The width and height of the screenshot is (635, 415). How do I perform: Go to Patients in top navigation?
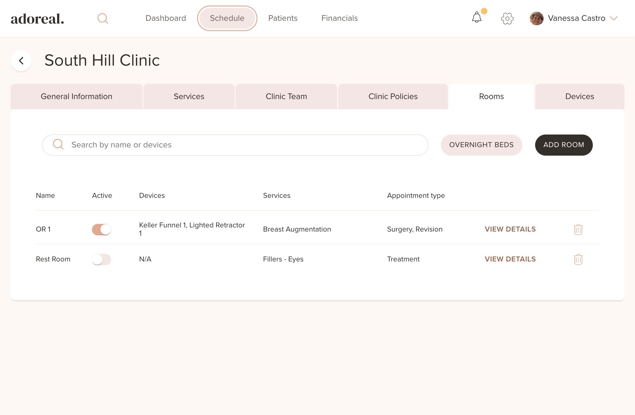[x=283, y=18]
